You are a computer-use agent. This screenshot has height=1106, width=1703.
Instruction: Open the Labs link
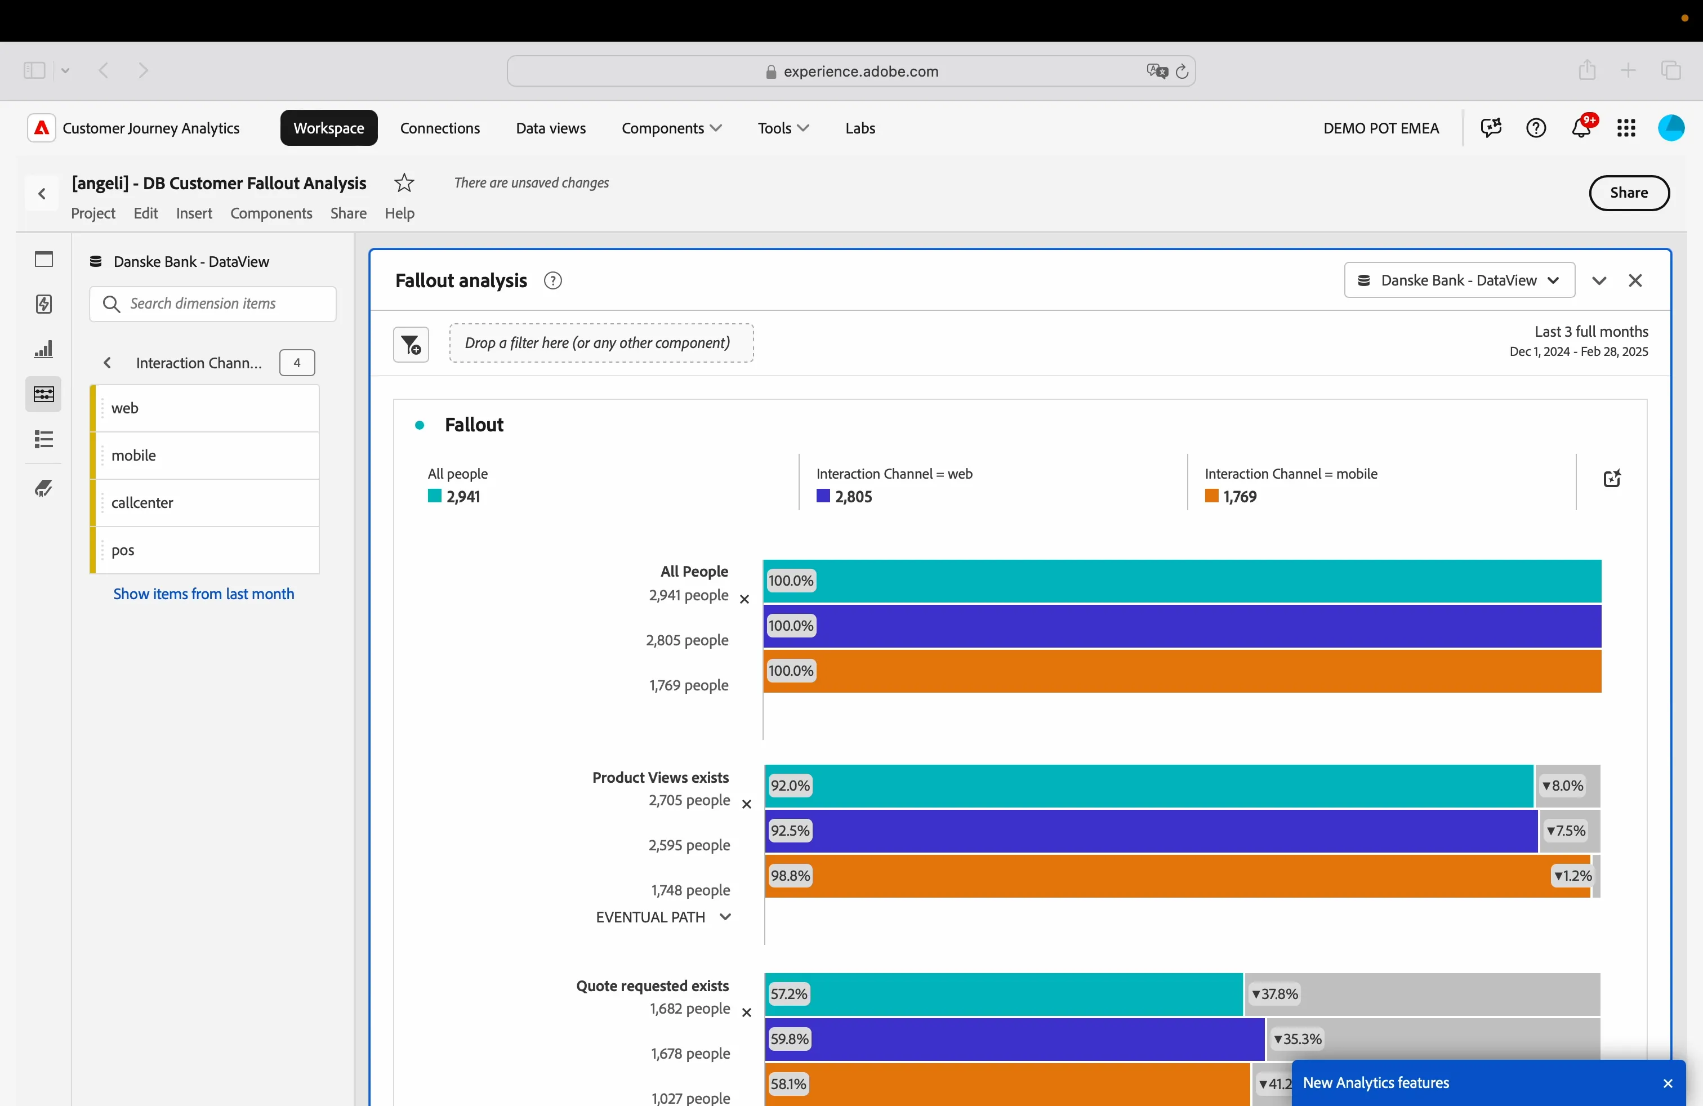[x=860, y=128]
